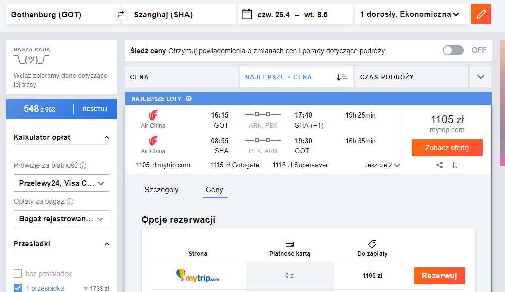Click the orange pencil edit search button
Image resolution: width=505 pixels, height=292 pixels.
(481, 14)
